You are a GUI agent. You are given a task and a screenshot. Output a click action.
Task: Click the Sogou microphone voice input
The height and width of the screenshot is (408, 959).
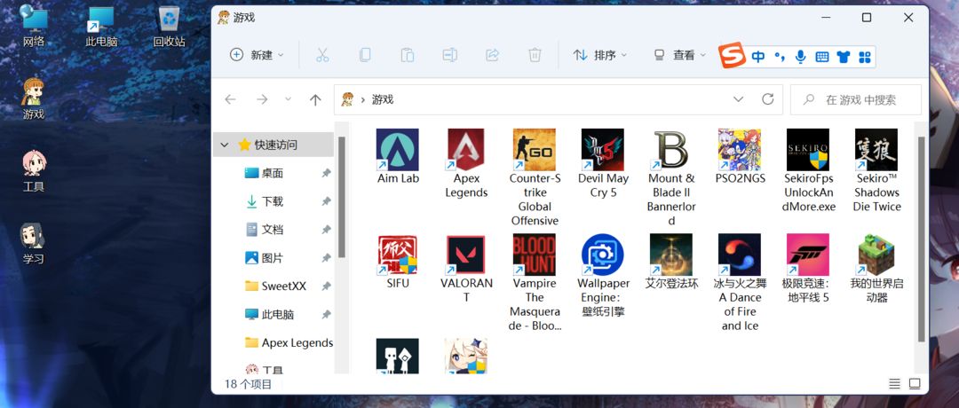point(800,57)
